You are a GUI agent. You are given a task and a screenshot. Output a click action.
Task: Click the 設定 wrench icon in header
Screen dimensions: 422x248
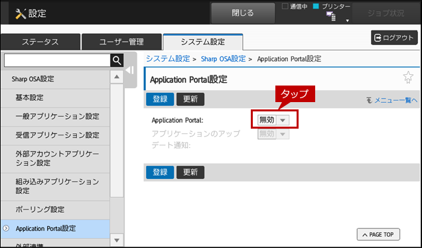[x=21, y=13]
